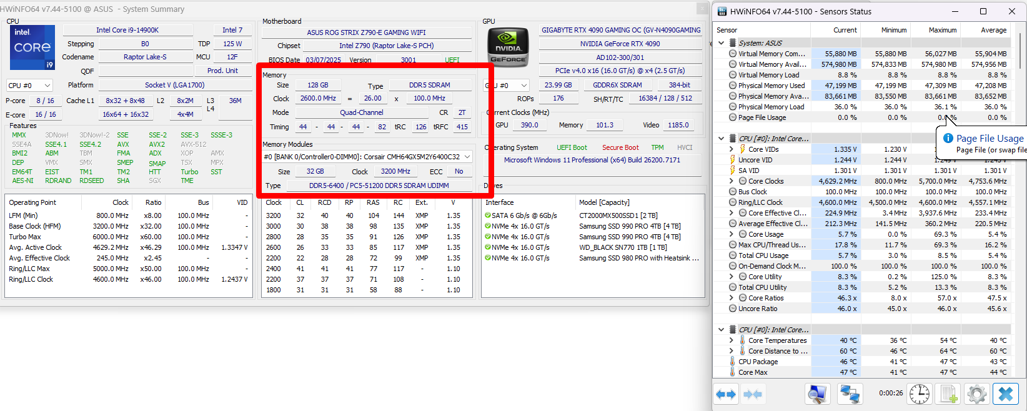Expand the Core Temperatures sensor row

click(x=732, y=340)
